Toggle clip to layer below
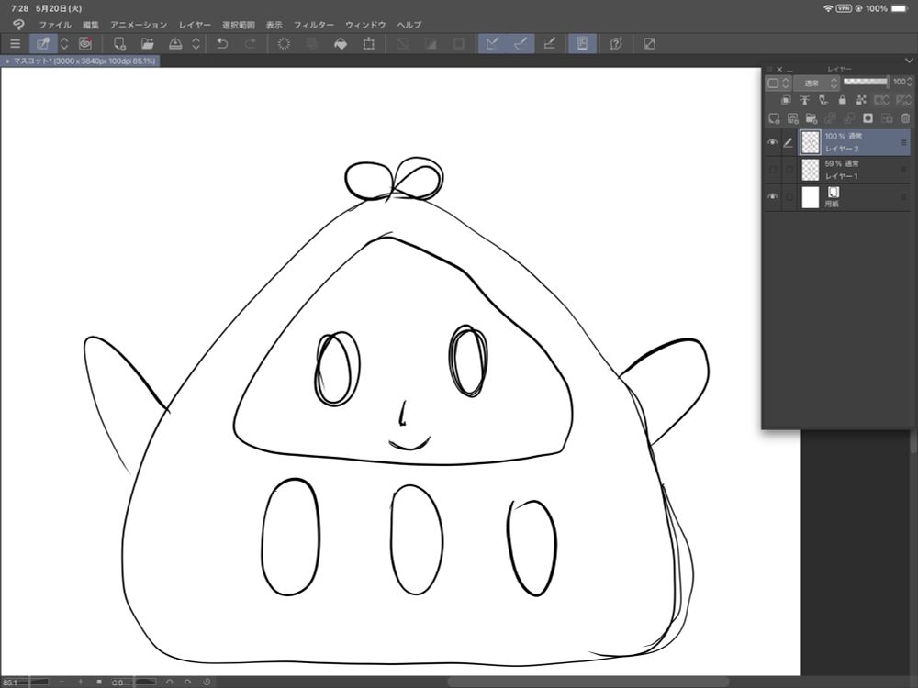Viewport: 918px width, 688px height. pyautogui.click(x=786, y=100)
